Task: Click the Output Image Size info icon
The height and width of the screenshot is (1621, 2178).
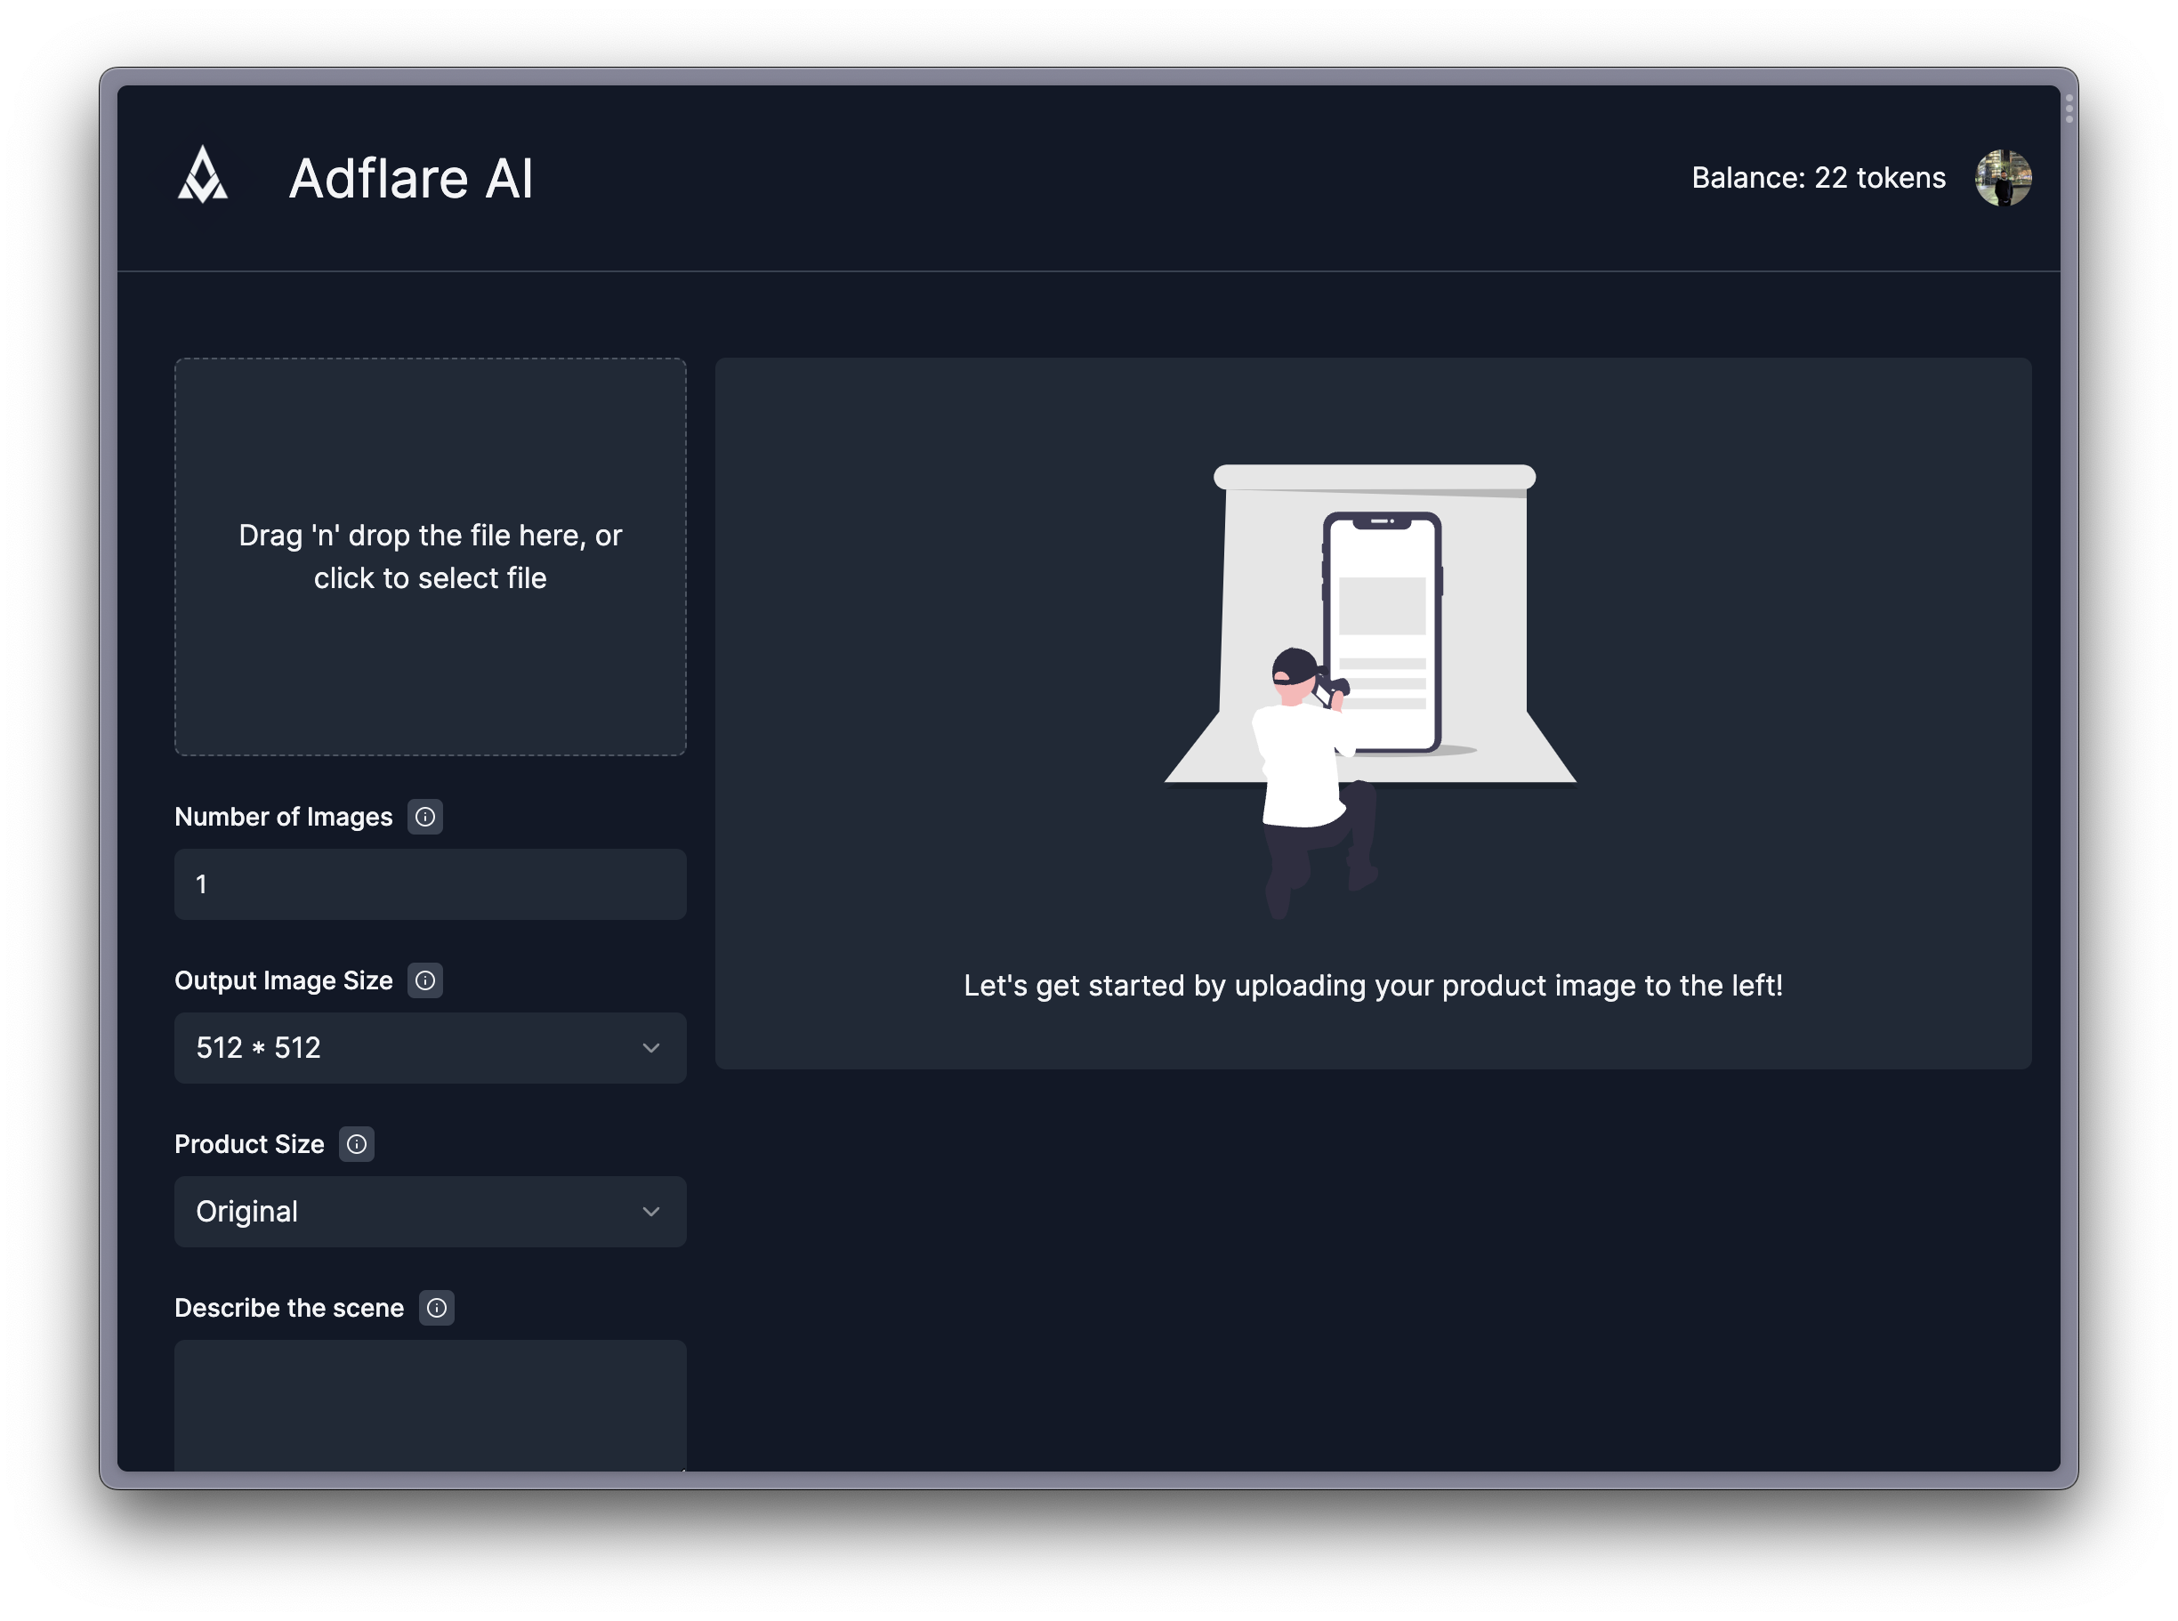Action: click(x=424, y=980)
